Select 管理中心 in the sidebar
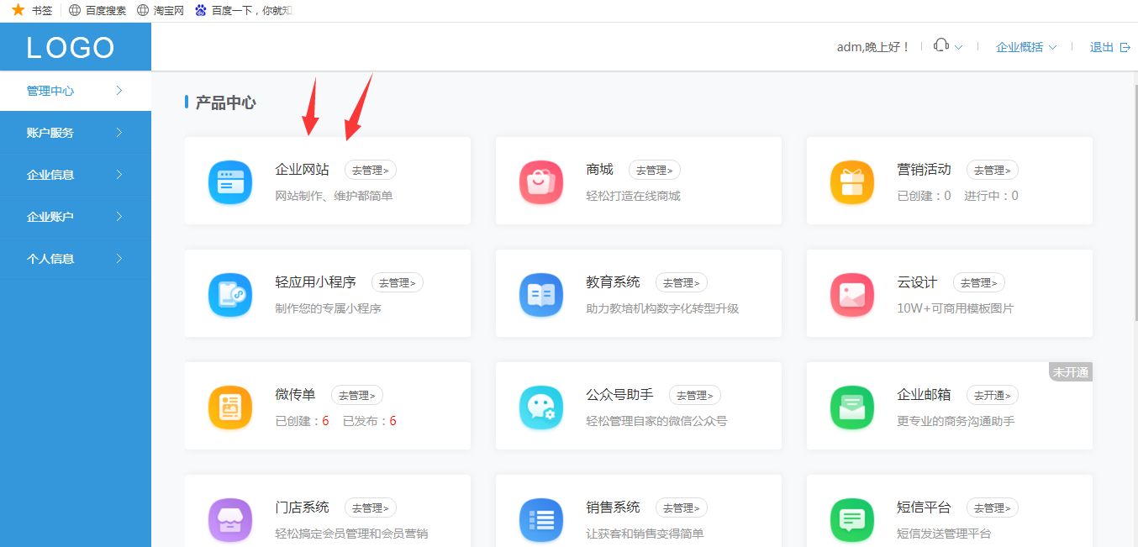1138x547 pixels. click(x=76, y=91)
